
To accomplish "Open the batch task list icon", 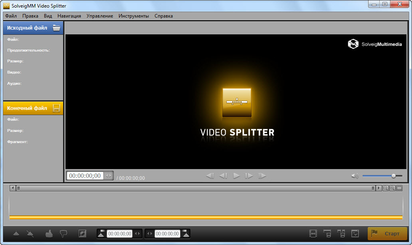I will (355, 233).
